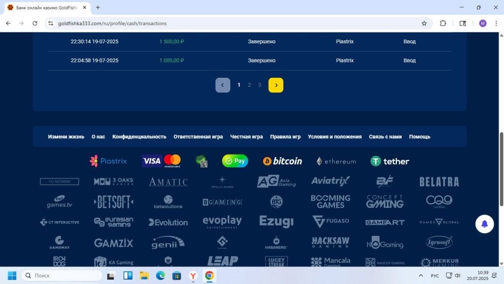504x284 pixels.
Task: Click the green SberPay logo
Action: [235, 161]
